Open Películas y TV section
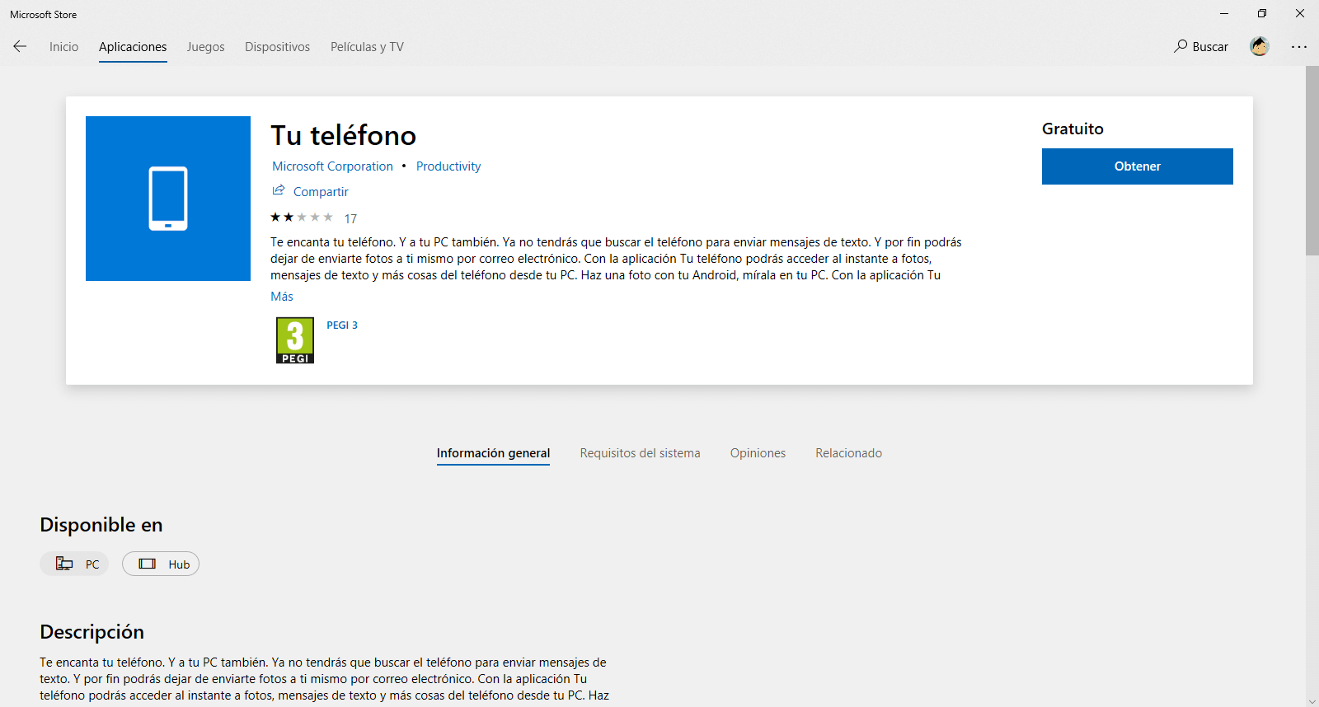Viewport: 1319px width, 707px height. tap(367, 47)
